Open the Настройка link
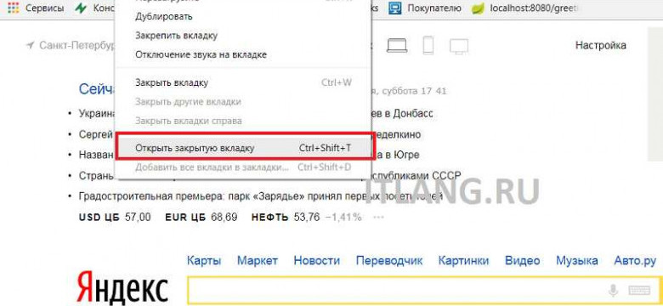The width and height of the screenshot is (663, 306). [x=600, y=45]
